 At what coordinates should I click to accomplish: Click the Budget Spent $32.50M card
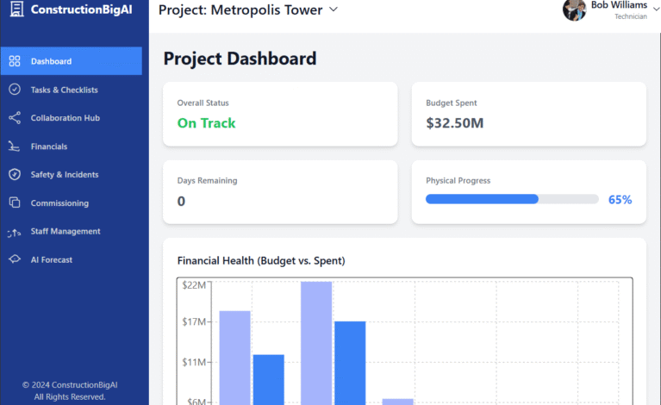pos(528,114)
